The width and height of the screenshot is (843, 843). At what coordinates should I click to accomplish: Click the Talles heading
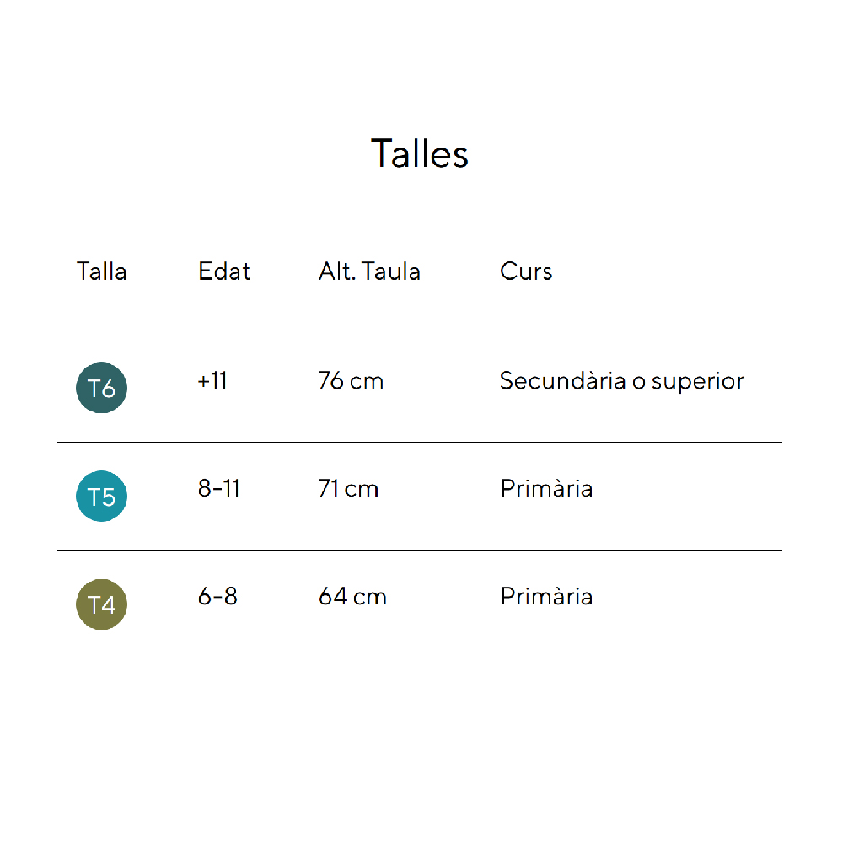pos(420,153)
